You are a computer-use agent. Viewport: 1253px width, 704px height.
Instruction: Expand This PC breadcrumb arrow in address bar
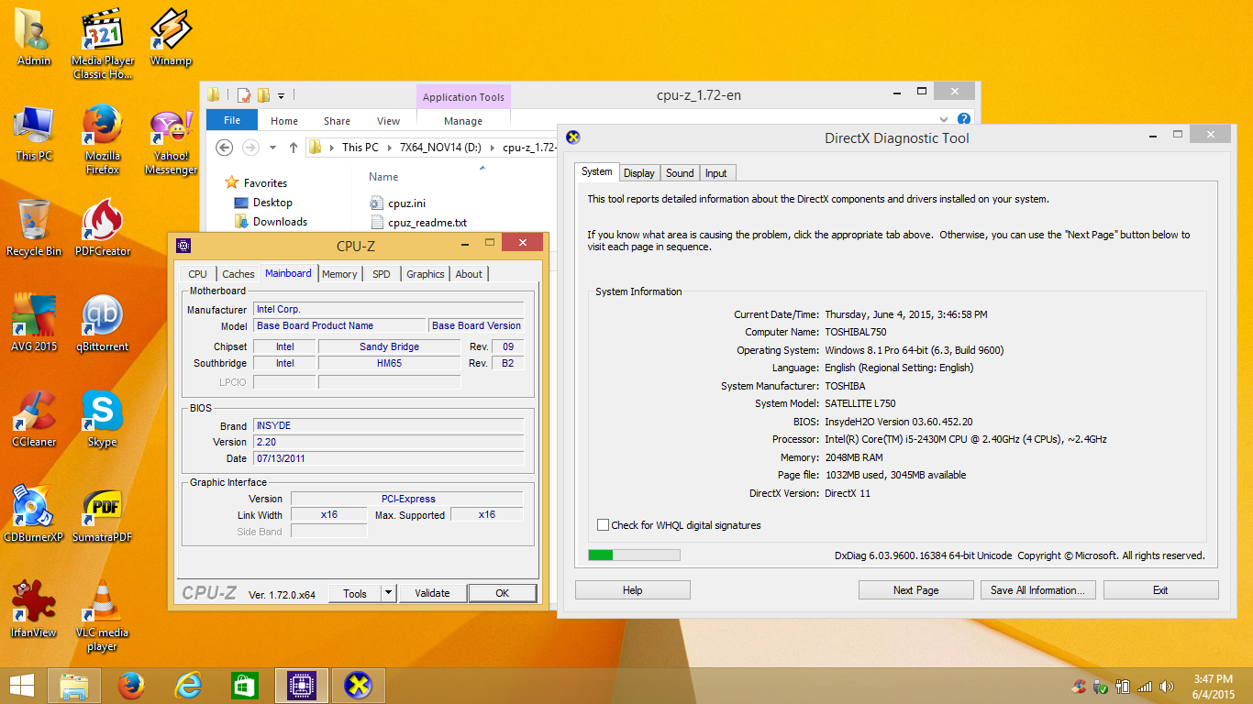(x=389, y=148)
